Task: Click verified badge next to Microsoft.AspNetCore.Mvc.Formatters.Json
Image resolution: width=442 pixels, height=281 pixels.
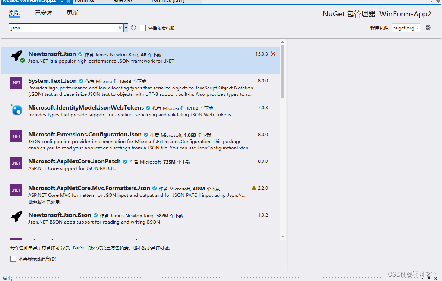Action: click(154, 189)
